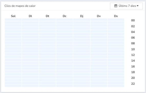Select the Ds column header

coord(116,16)
